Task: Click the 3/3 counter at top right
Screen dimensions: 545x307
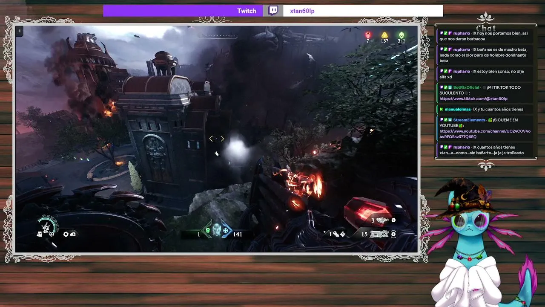Action: coord(401,41)
